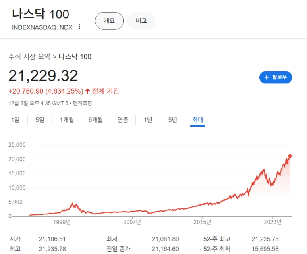Image resolution: width=307 pixels, height=254 pixels.
Task: Click the 52-주 최고 value 21,235.78
Action: coord(265,239)
